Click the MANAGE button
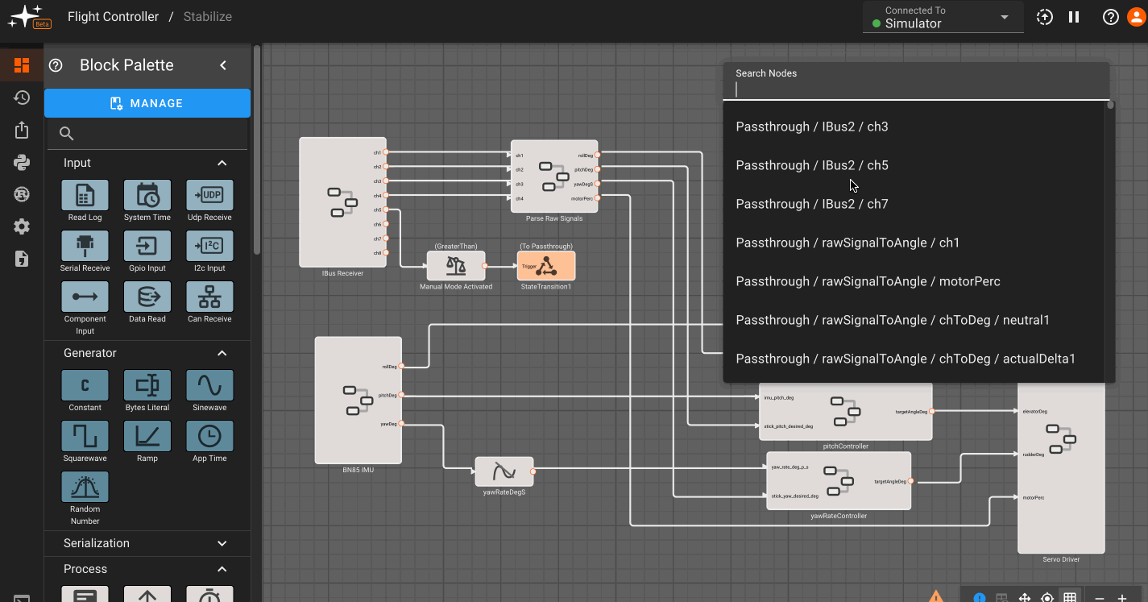This screenshot has height=602, width=1148. point(147,103)
